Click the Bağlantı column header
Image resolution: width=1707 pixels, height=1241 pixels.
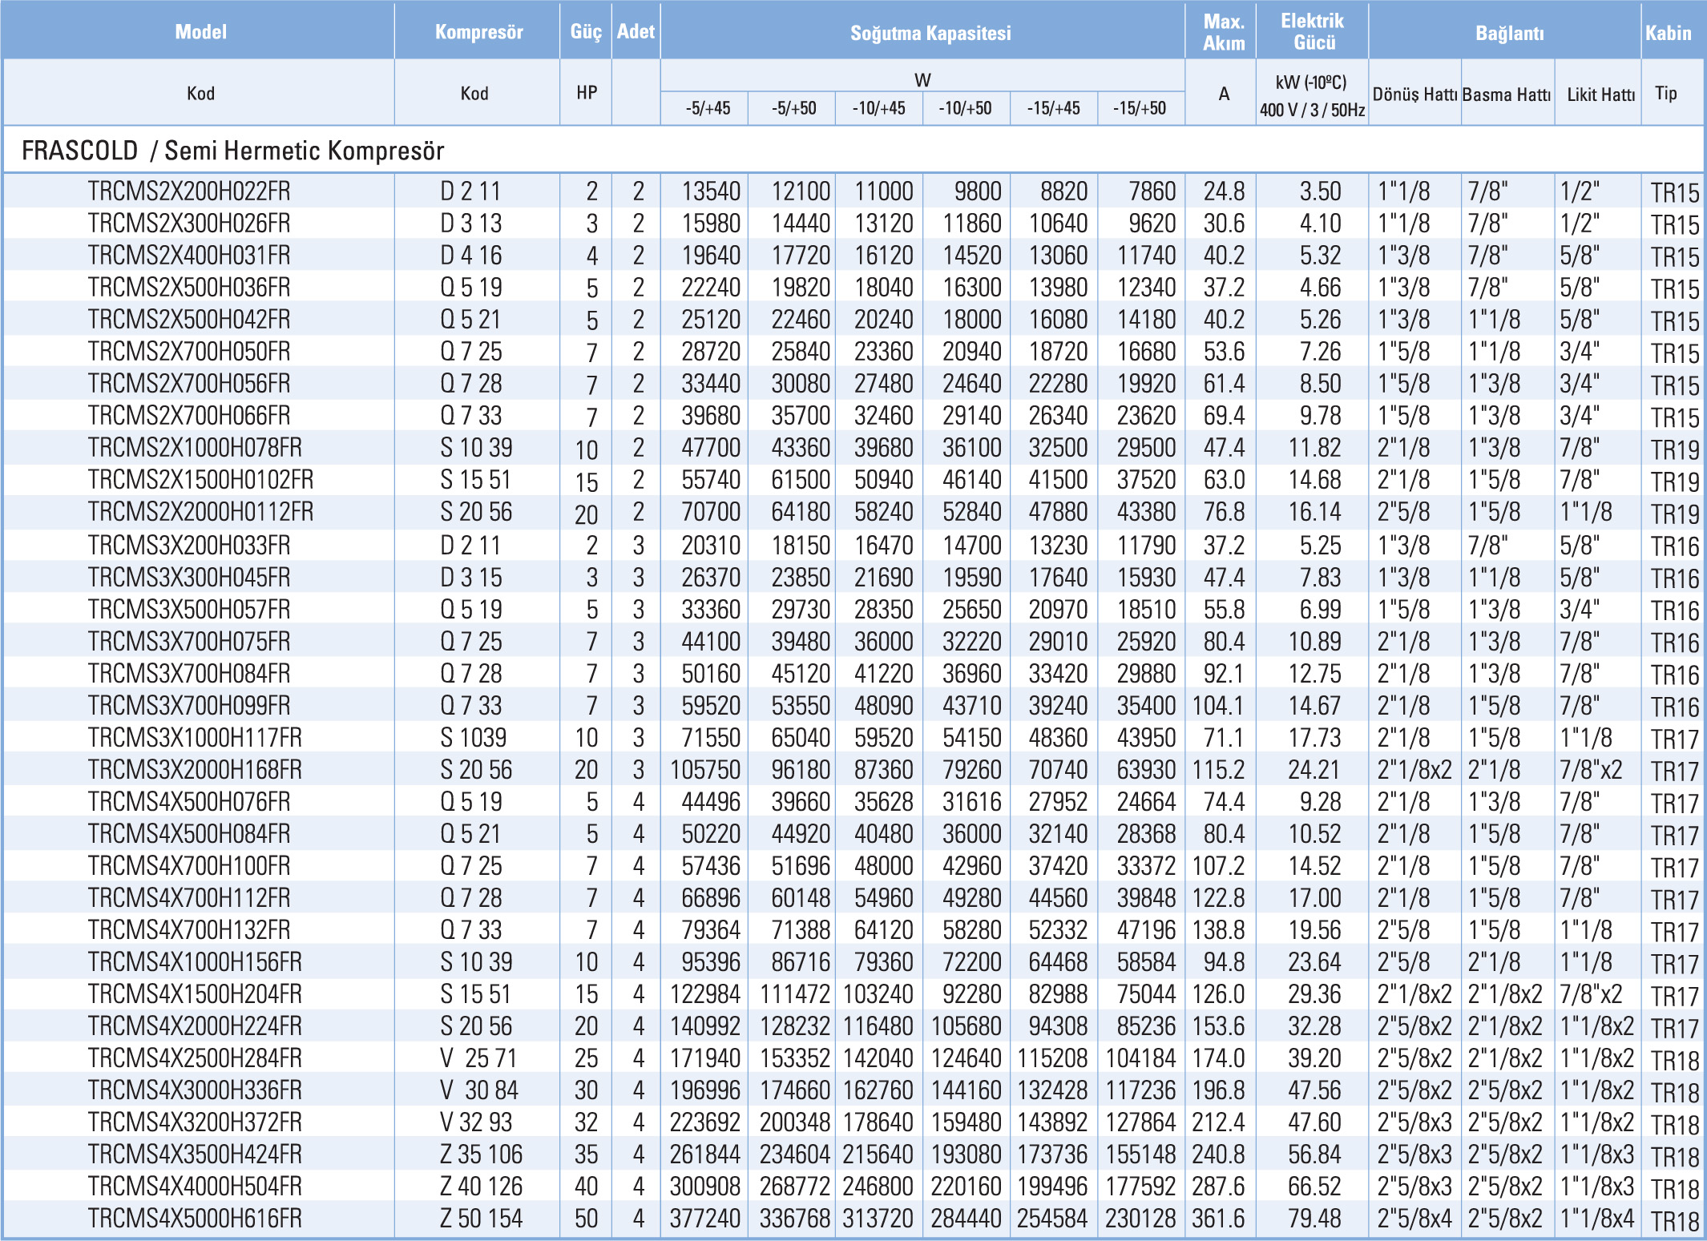(1509, 33)
